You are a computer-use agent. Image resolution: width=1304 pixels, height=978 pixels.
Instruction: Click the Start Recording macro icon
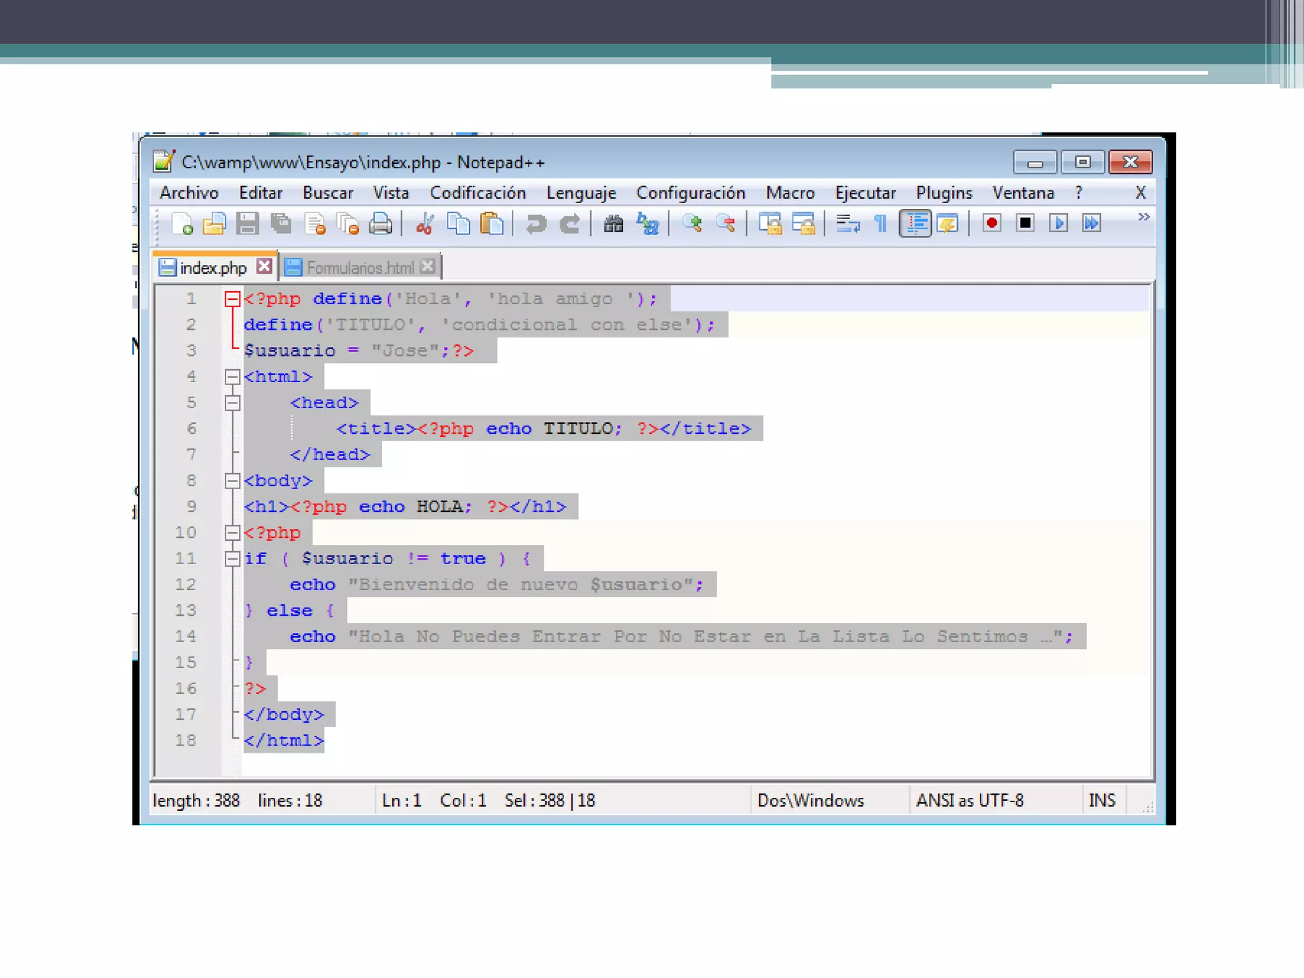pos(991,223)
